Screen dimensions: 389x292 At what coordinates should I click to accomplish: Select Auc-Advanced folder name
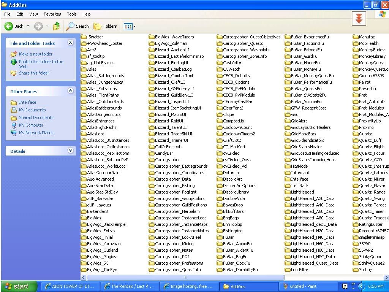coord(100,179)
